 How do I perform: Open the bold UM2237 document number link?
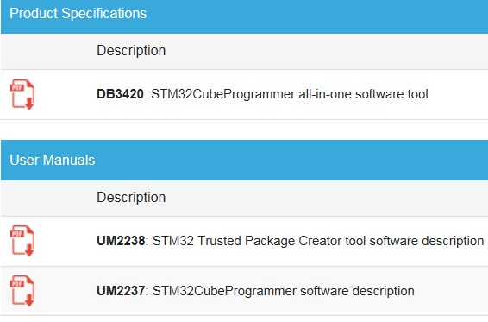pos(121,291)
